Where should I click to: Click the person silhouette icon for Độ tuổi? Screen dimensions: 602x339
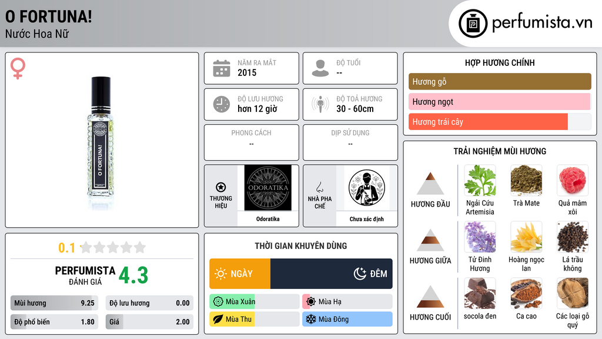(x=320, y=68)
